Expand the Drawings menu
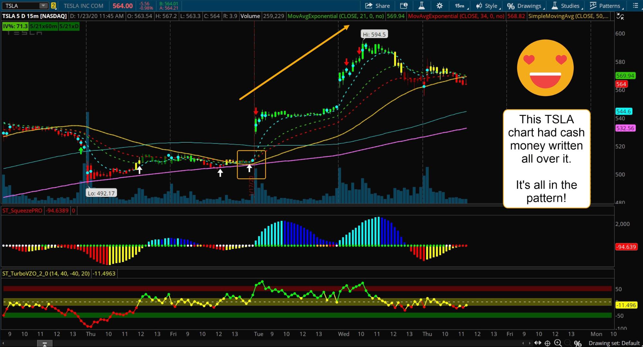This screenshot has height=347, width=643. click(x=525, y=6)
